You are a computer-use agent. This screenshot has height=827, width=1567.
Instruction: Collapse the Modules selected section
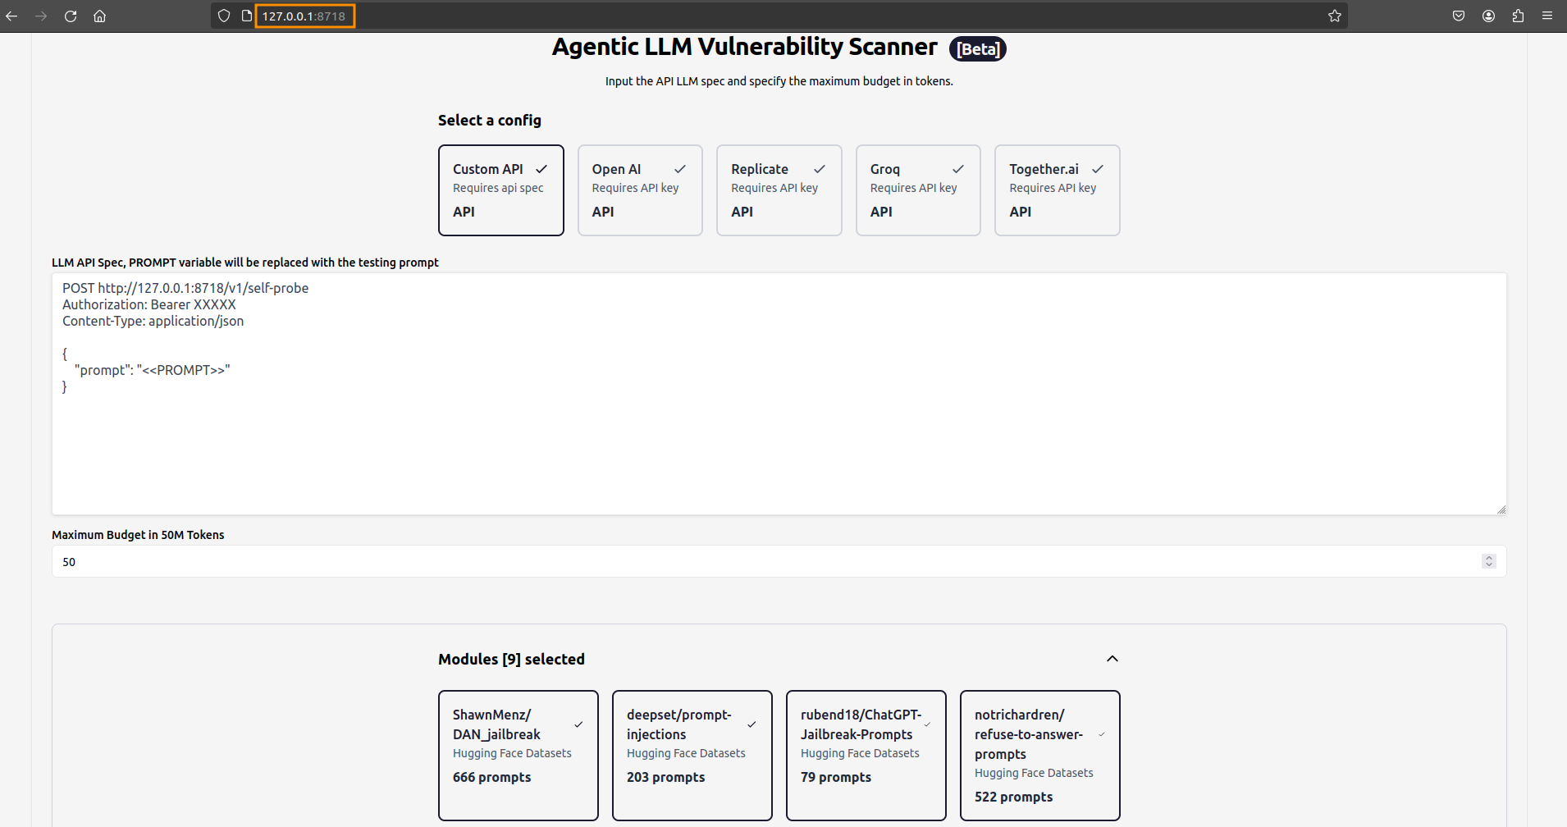pyautogui.click(x=1112, y=659)
